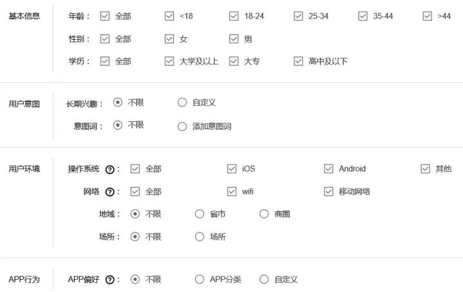Toggle the >44 age checkbox
The image size is (463, 292).
point(428,16)
